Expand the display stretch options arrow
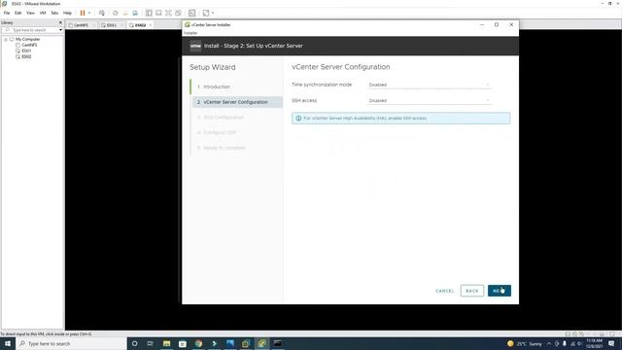The image size is (622, 350). tap(213, 13)
